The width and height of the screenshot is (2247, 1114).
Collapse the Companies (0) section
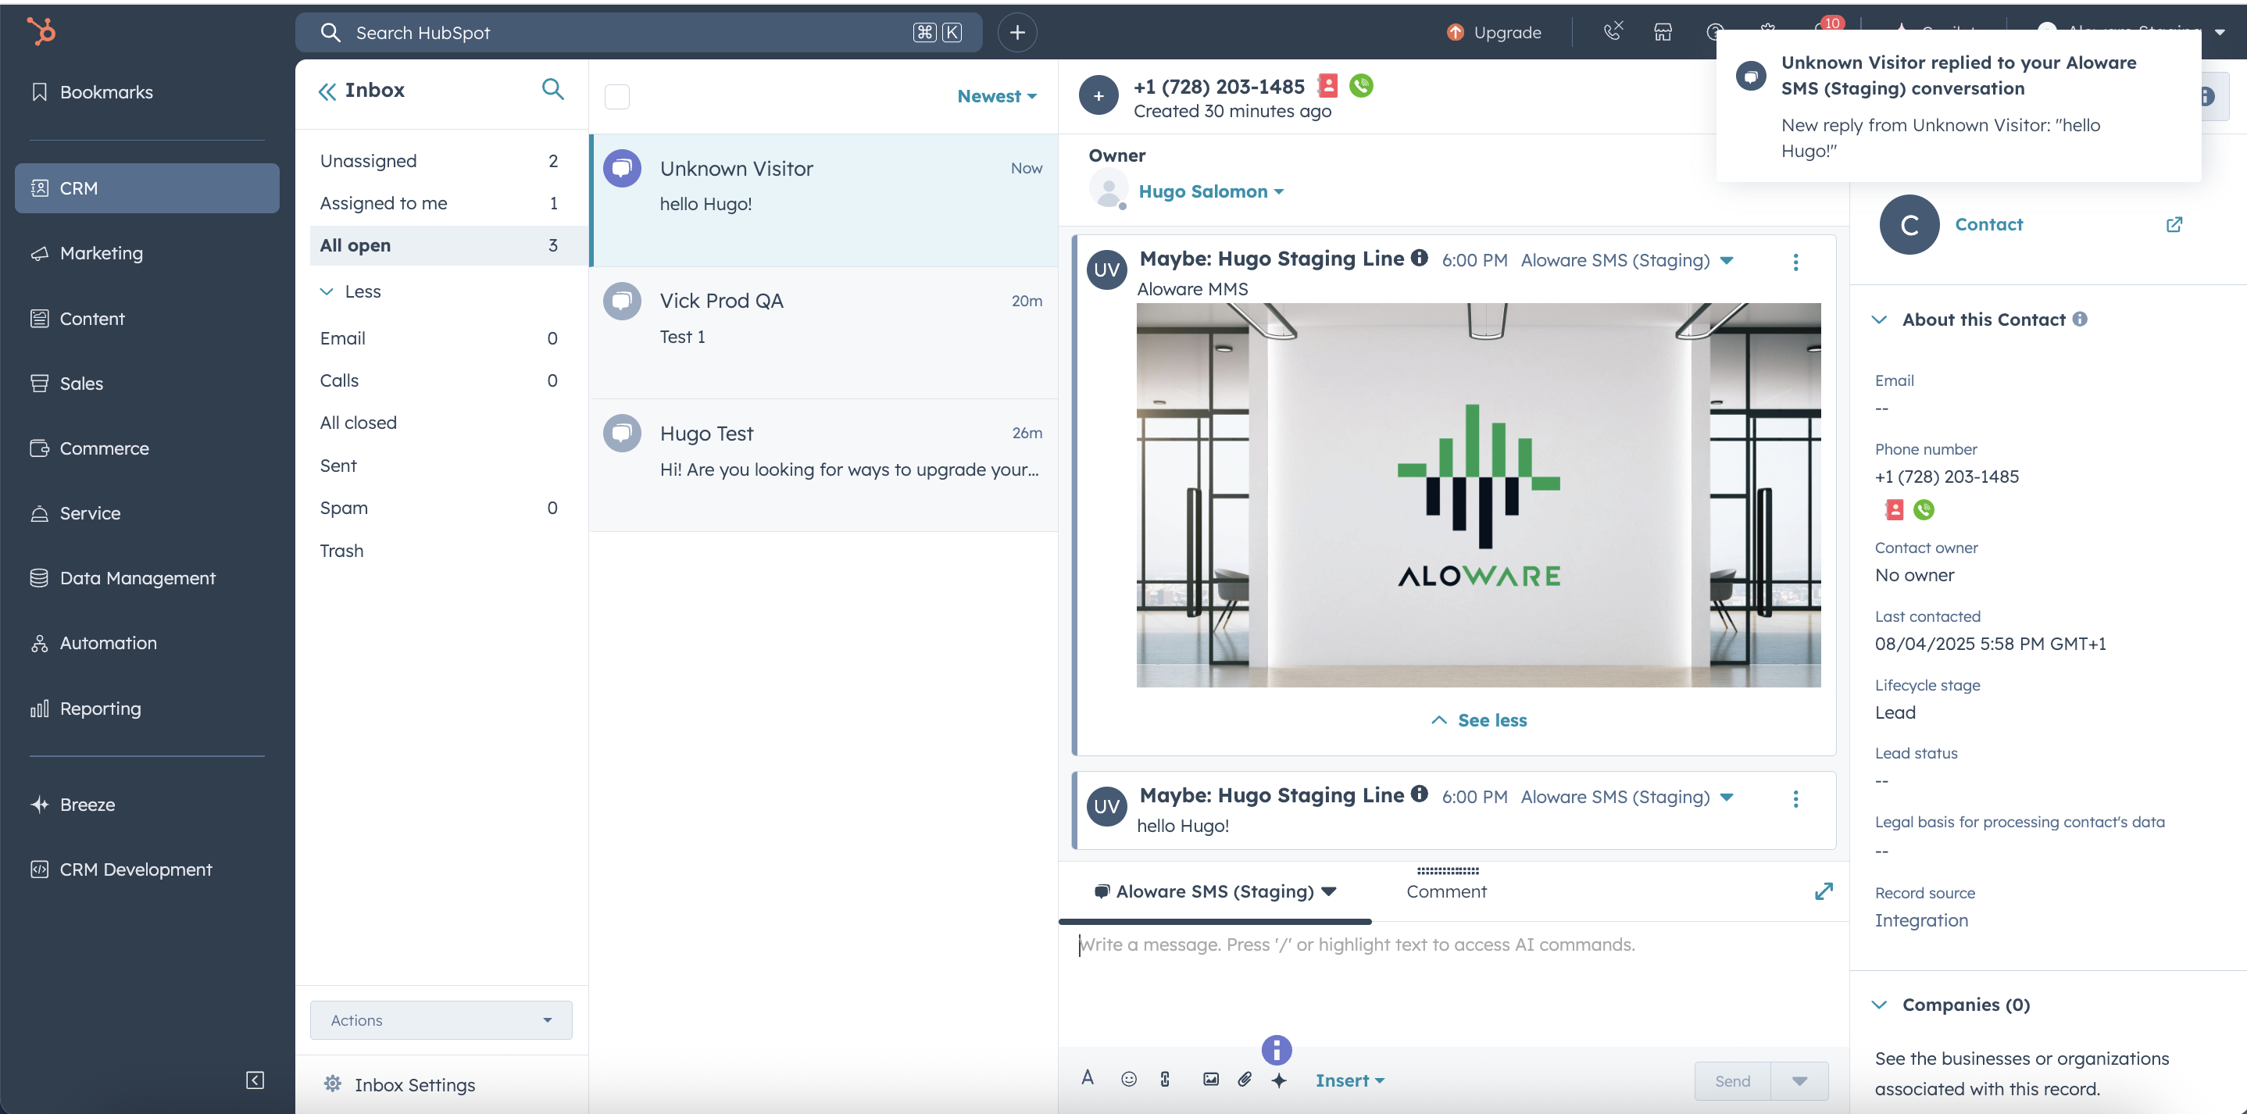(1880, 1005)
